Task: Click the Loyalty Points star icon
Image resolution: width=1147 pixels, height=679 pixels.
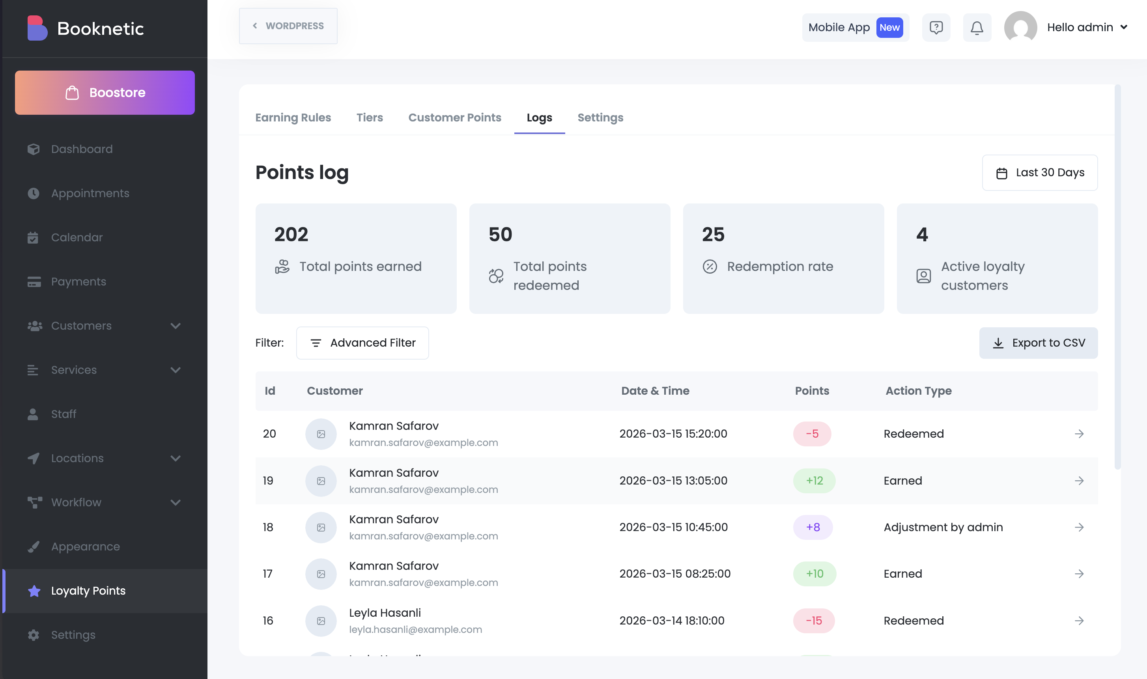Action: tap(34, 591)
